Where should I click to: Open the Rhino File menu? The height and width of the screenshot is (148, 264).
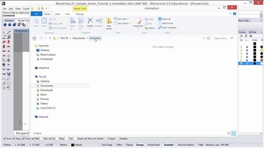5,9
